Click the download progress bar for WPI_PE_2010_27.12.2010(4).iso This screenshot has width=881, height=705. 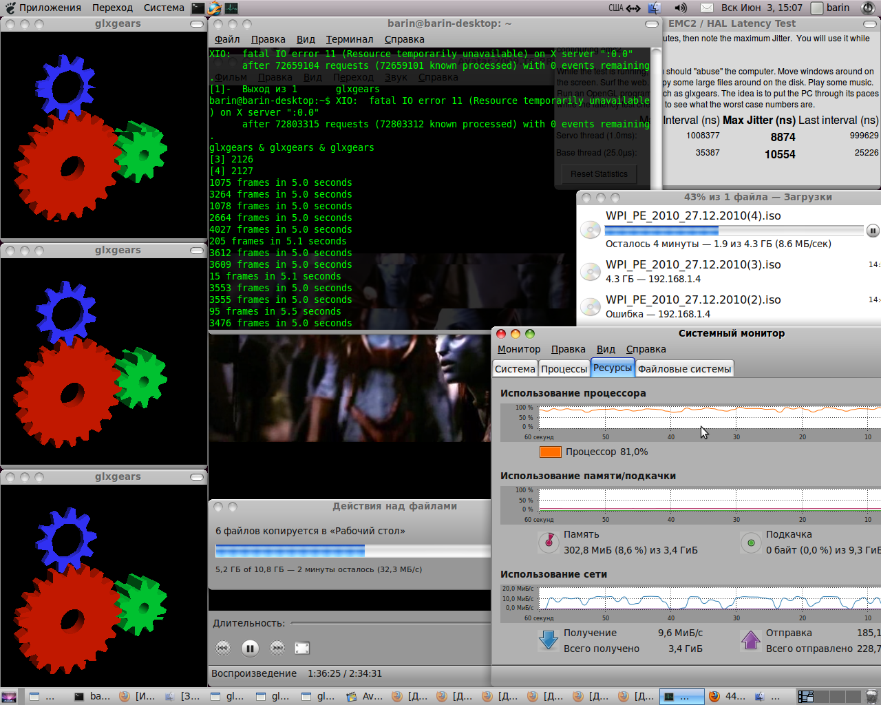tap(734, 231)
